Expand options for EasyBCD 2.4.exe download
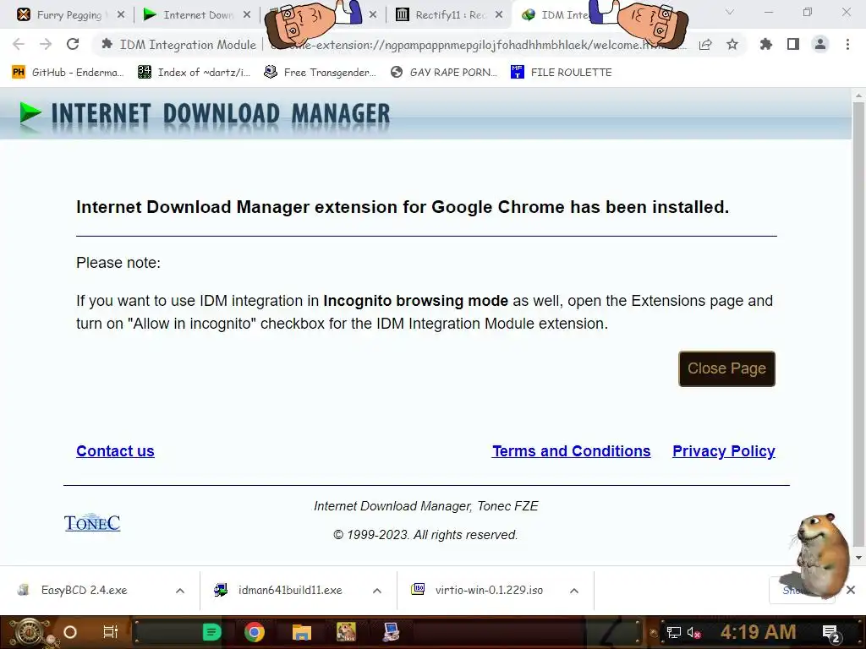This screenshot has height=649, width=866. (180, 591)
